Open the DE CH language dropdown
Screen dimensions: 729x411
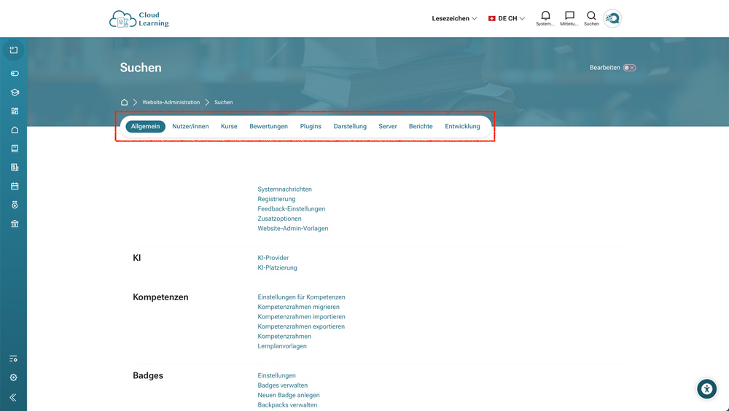click(x=507, y=18)
